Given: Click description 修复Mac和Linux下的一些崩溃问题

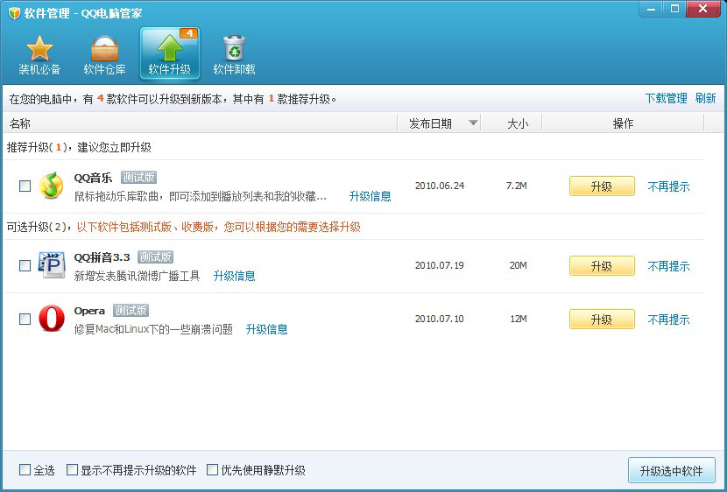Looking at the screenshot, I should 153,329.
